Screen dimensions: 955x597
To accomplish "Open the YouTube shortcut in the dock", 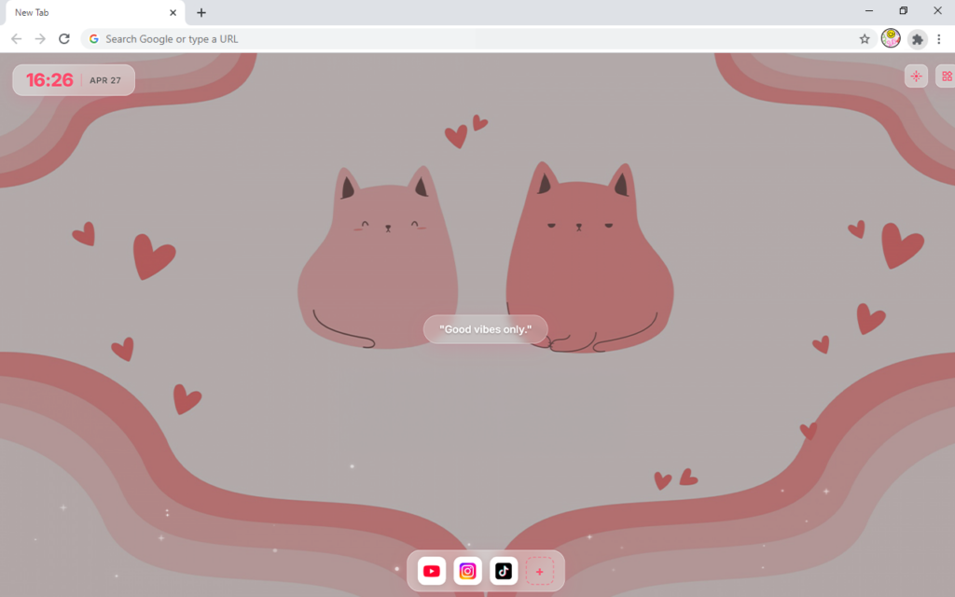I will (x=432, y=571).
